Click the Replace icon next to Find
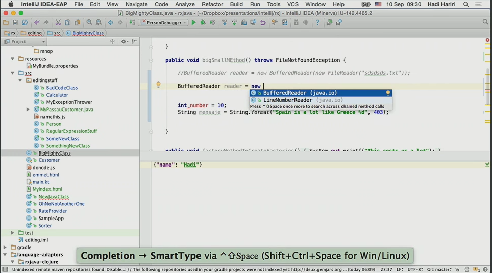This screenshot has width=492, height=273. coord(99,22)
